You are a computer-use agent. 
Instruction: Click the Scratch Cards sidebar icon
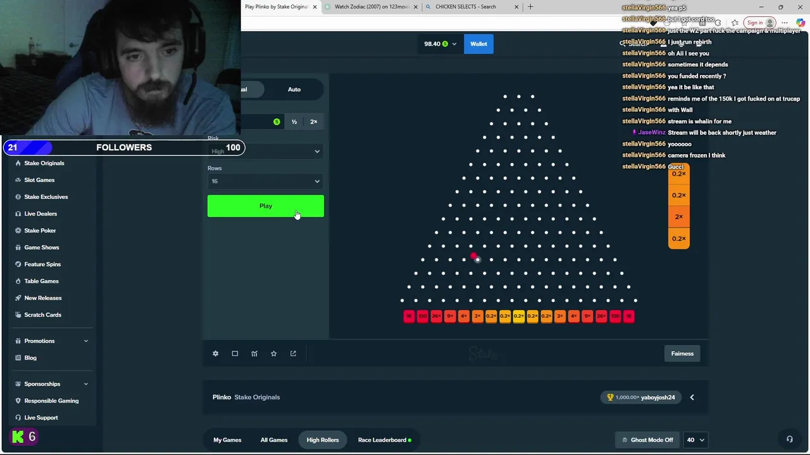18,315
